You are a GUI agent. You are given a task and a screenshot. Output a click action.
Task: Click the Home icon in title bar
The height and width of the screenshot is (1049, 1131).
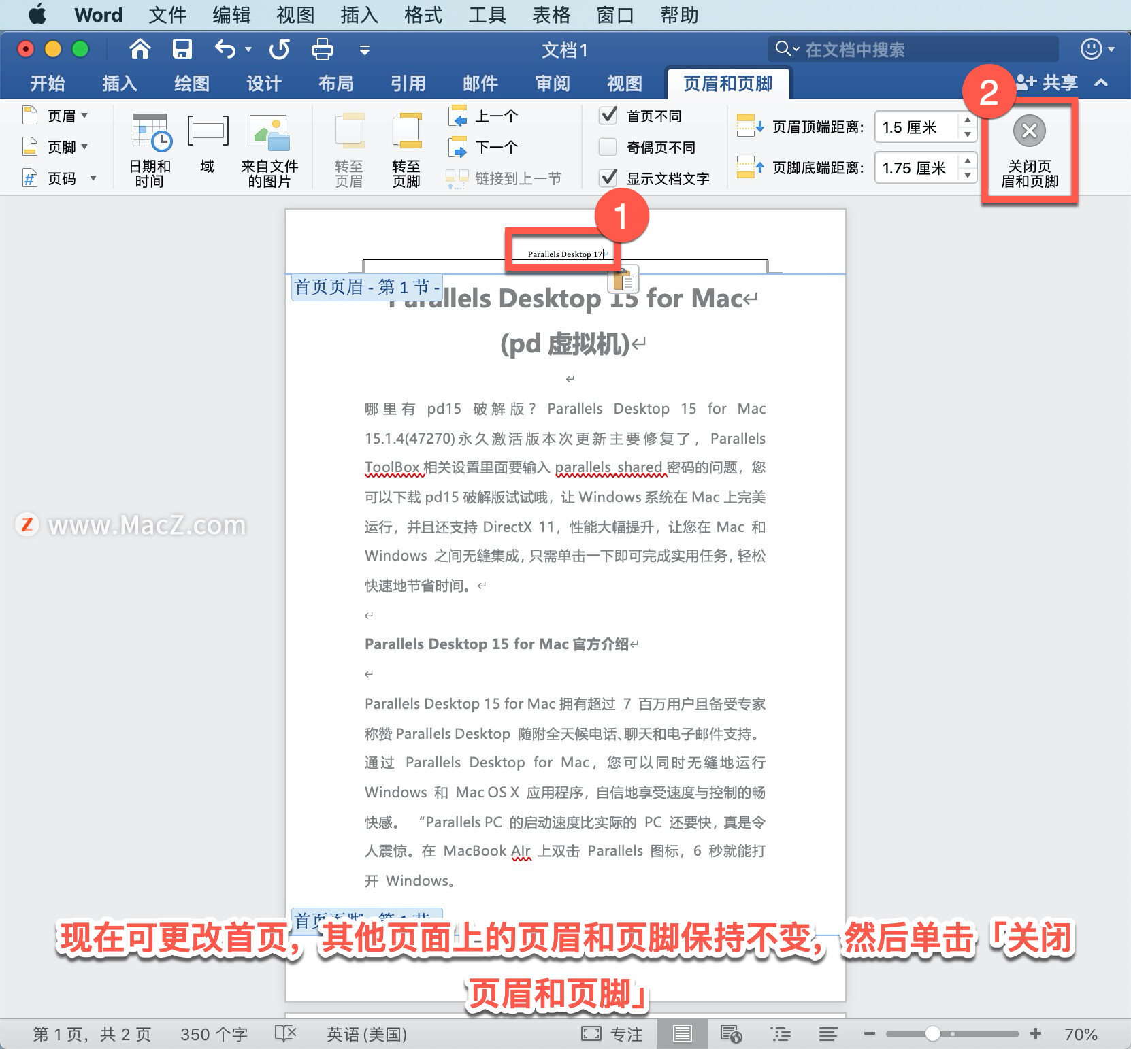click(x=140, y=49)
